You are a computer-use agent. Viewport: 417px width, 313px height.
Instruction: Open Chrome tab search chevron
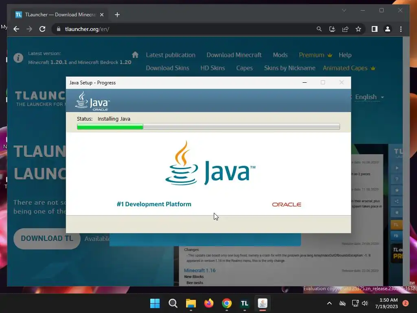(344, 10)
